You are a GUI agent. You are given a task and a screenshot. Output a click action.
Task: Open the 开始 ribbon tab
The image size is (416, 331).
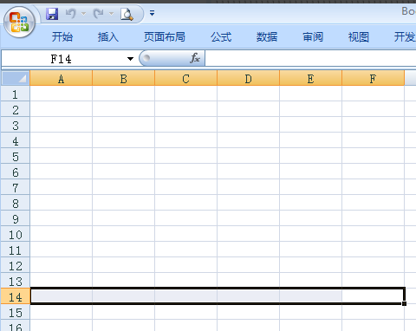tap(62, 37)
